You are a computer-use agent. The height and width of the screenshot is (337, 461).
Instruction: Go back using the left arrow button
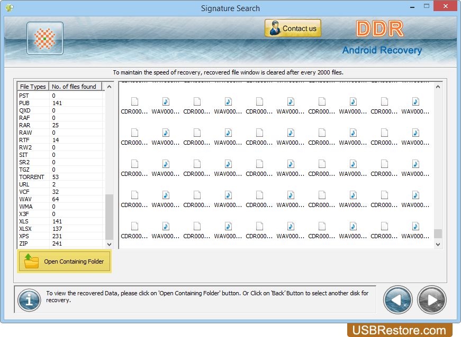pyautogui.click(x=397, y=299)
